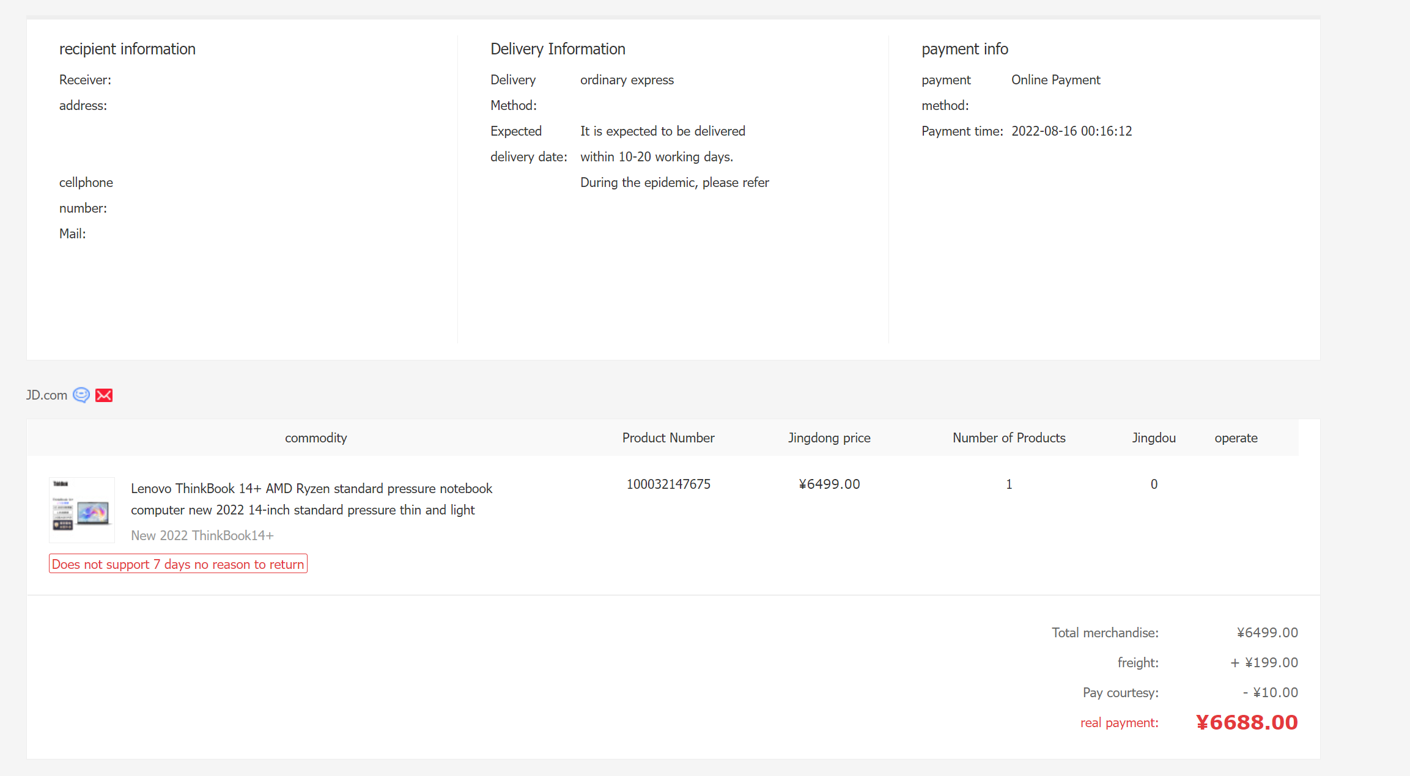Click the 'ordinary express' delivery method text

click(627, 80)
